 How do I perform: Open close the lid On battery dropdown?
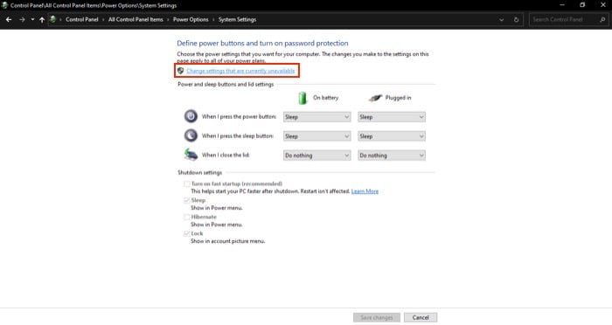click(316, 156)
